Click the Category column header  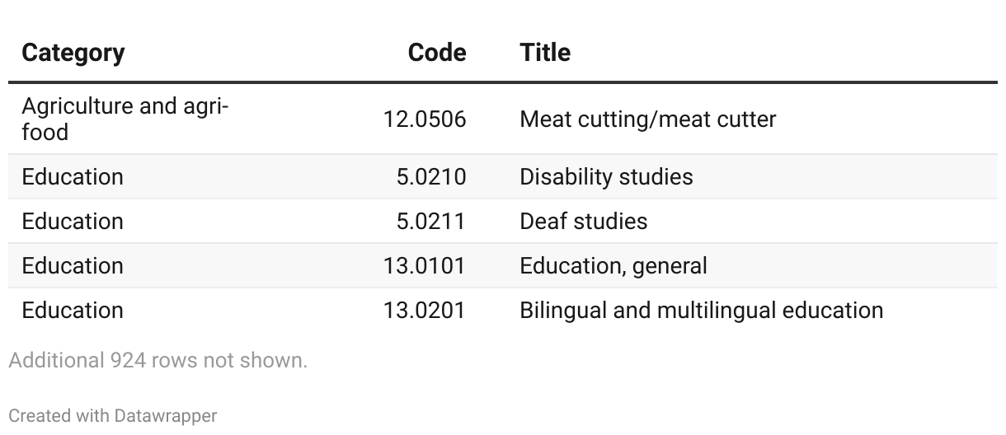point(73,53)
